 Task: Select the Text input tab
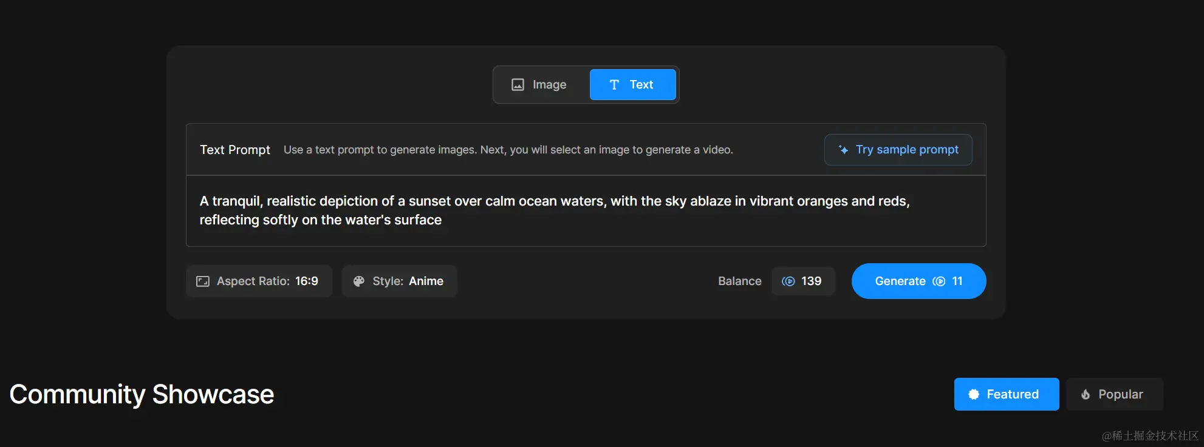pyautogui.click(x=632, y=84)
